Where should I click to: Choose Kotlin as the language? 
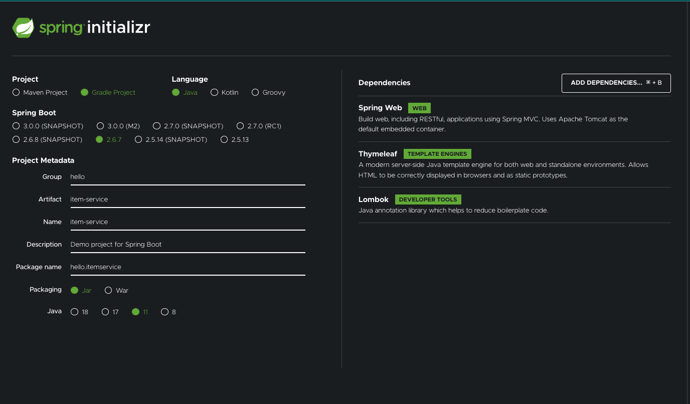(x=214, y=92)
